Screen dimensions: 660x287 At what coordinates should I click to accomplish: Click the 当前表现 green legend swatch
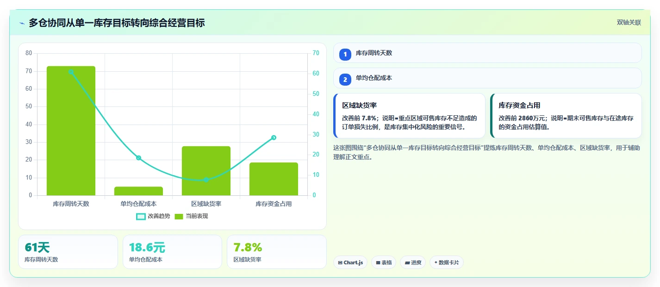[179, 216]
